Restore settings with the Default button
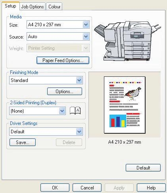This screenshot has height=193, width=167. tap(143, 168)
